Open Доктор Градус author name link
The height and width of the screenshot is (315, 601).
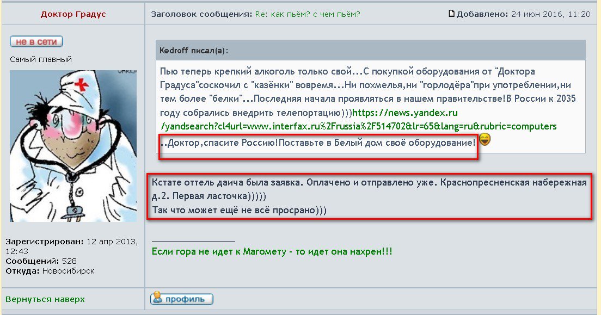(x=73, y=15)
